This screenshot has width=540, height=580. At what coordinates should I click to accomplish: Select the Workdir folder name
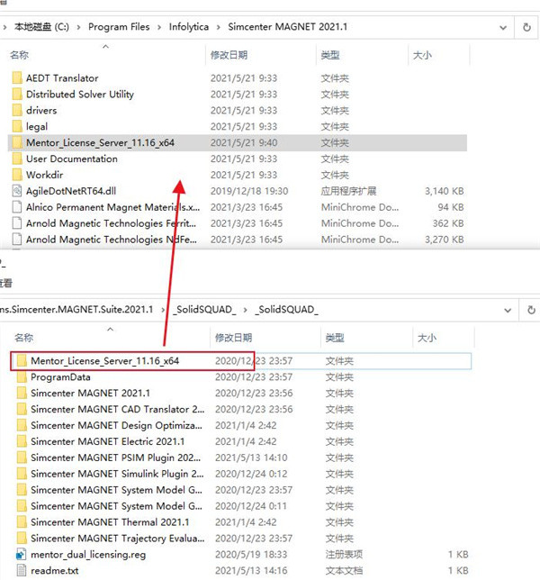pyautogui.click(x=44, y=175)
